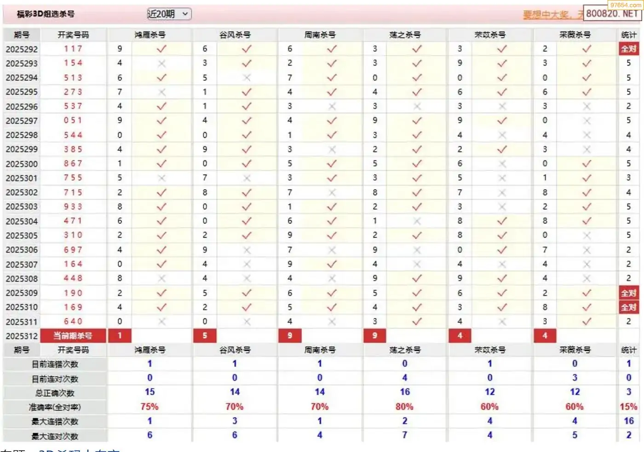Open the 近20期 period dropdown
This screenshot has height=452, width=644.
pos(168,14)
